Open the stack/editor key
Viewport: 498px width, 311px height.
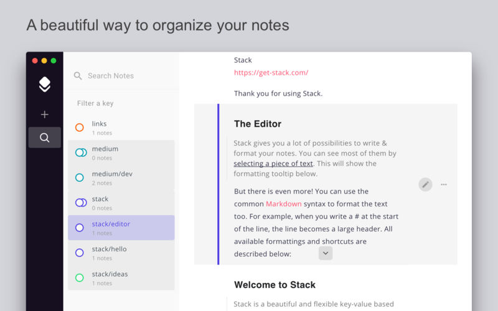(111, 224)
